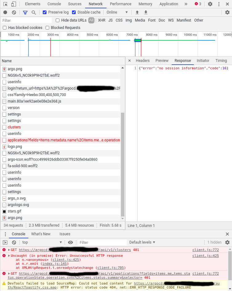Clear the network log
The width and height of the screenshot is (232, 291).
pos(14,12)
